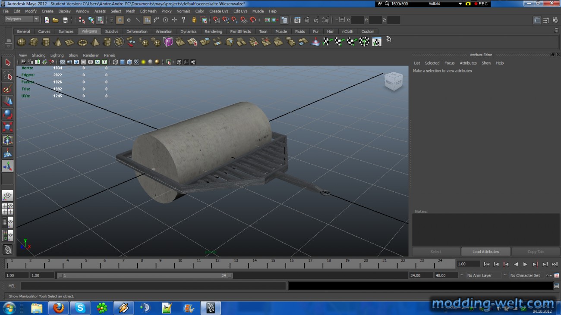This screenshot has width=561, height=315.
Task: Click the range slider bar
Action: pyautogui.click(x=145, y=275)
